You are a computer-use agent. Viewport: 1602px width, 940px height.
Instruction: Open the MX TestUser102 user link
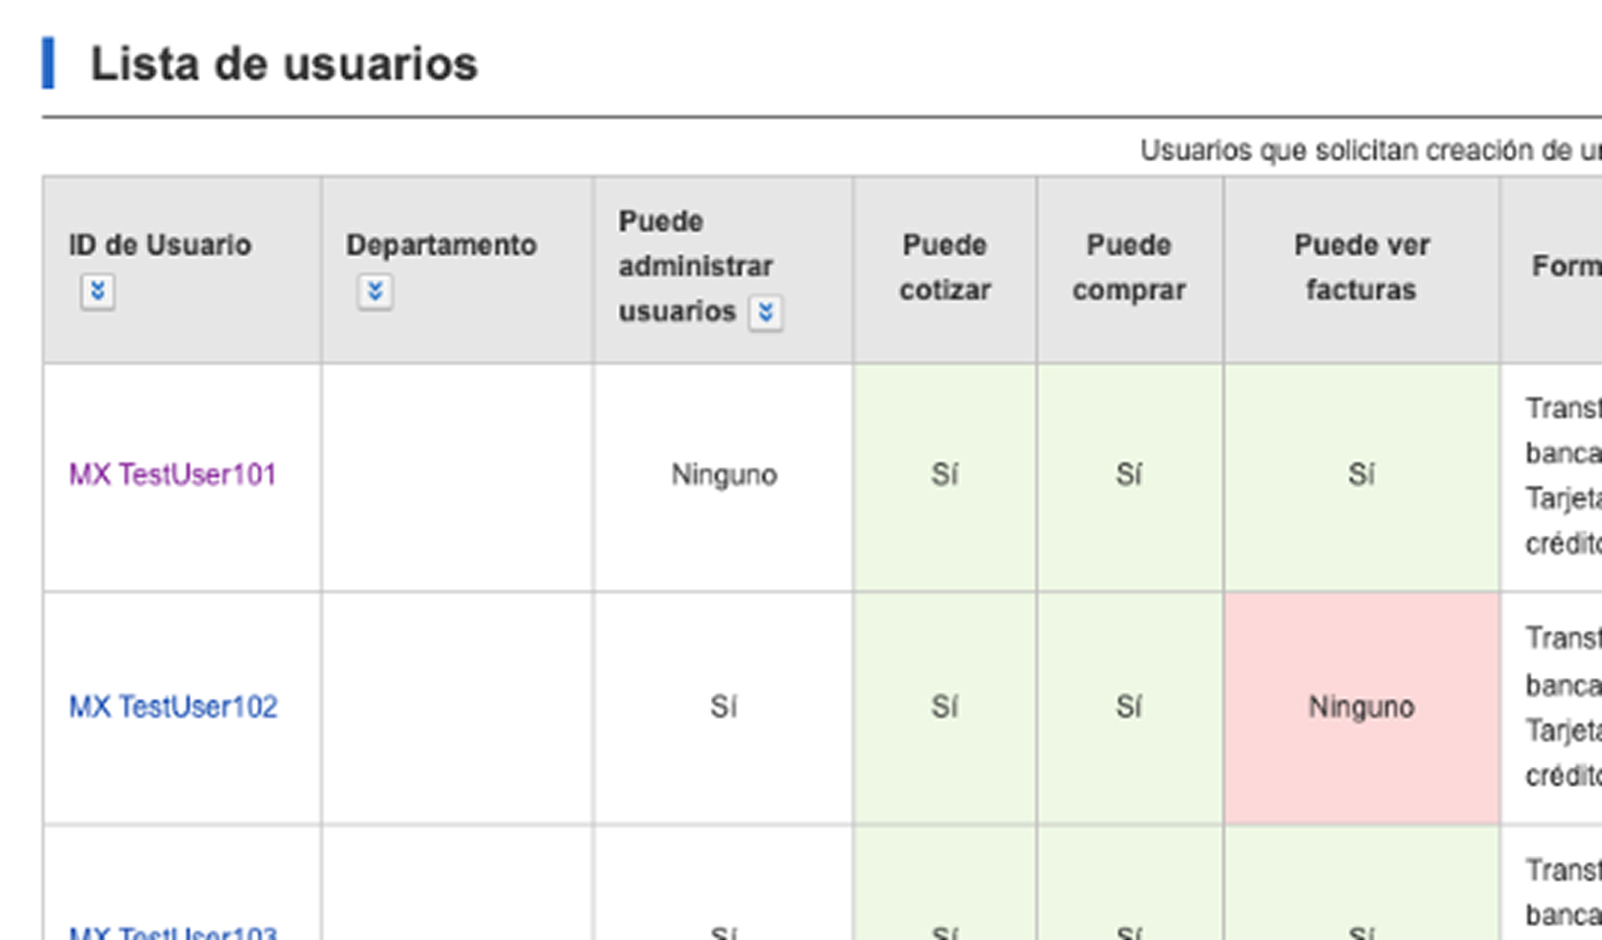(173, 707)
